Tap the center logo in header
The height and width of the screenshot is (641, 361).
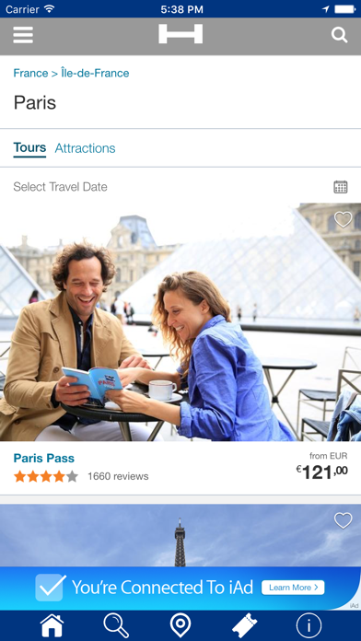click(x=180, y=34)
